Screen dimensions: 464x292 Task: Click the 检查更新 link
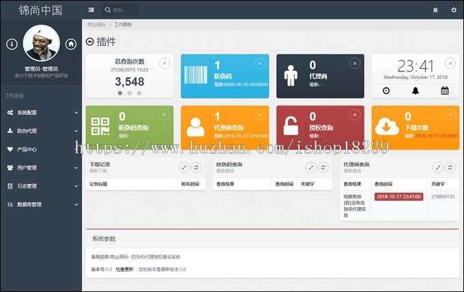[x=125, y=270]
